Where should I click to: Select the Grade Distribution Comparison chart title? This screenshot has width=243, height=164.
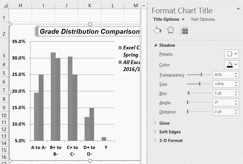coord(89,31)
